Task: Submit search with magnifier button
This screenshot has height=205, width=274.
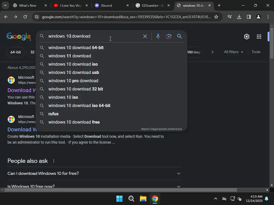Action: coord(180,36)
